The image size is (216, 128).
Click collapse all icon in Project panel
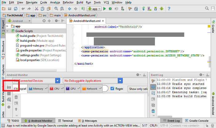tap(49, 21)
